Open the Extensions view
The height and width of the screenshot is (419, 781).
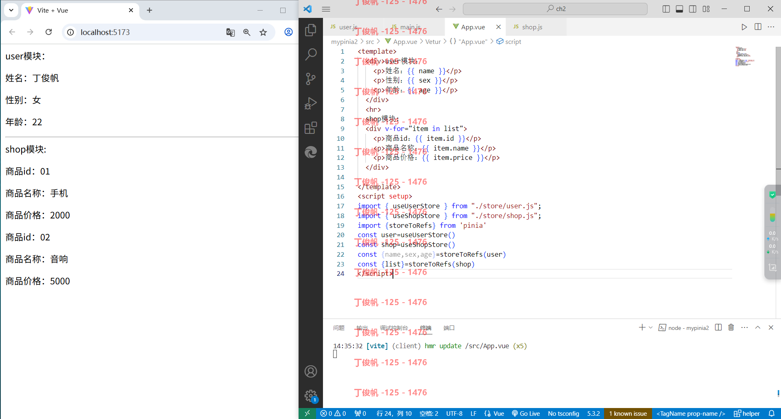311,128
